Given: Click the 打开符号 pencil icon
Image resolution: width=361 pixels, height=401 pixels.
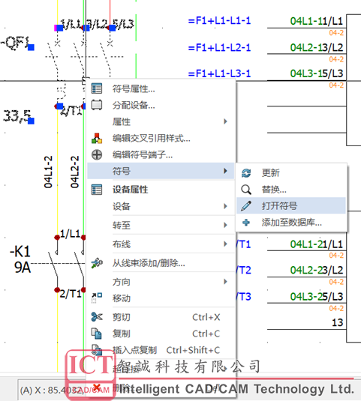Looking at the screenshot, I should 246,206.
